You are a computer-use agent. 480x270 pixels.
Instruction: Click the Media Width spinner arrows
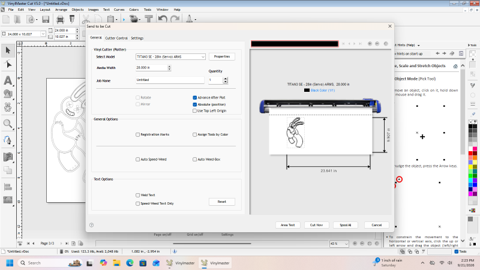pos(169,68)
